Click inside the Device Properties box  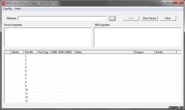(48, 37)
